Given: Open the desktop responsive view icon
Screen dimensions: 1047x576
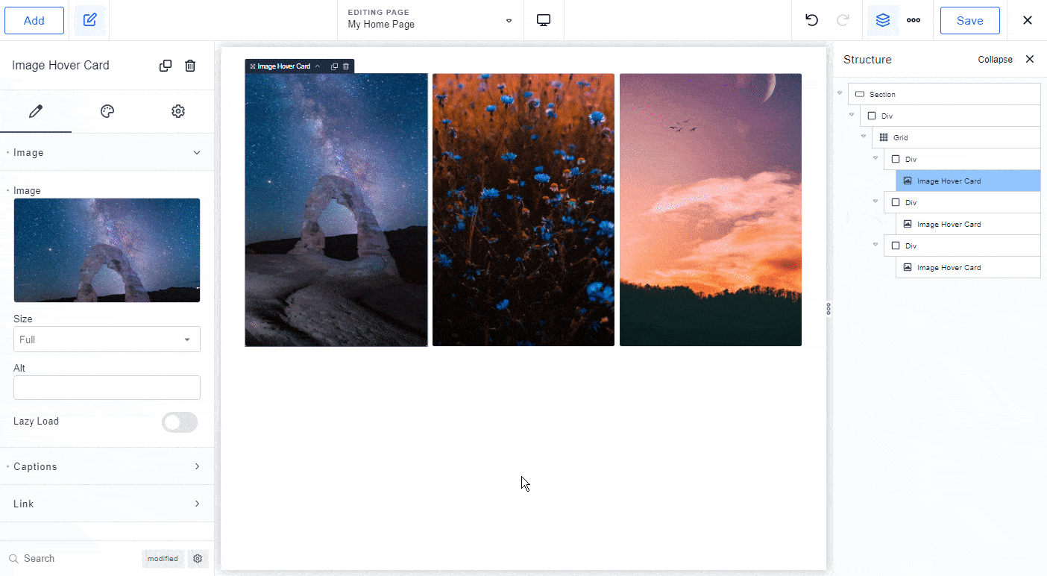Looking at the screenshot, I should point(544,20).
